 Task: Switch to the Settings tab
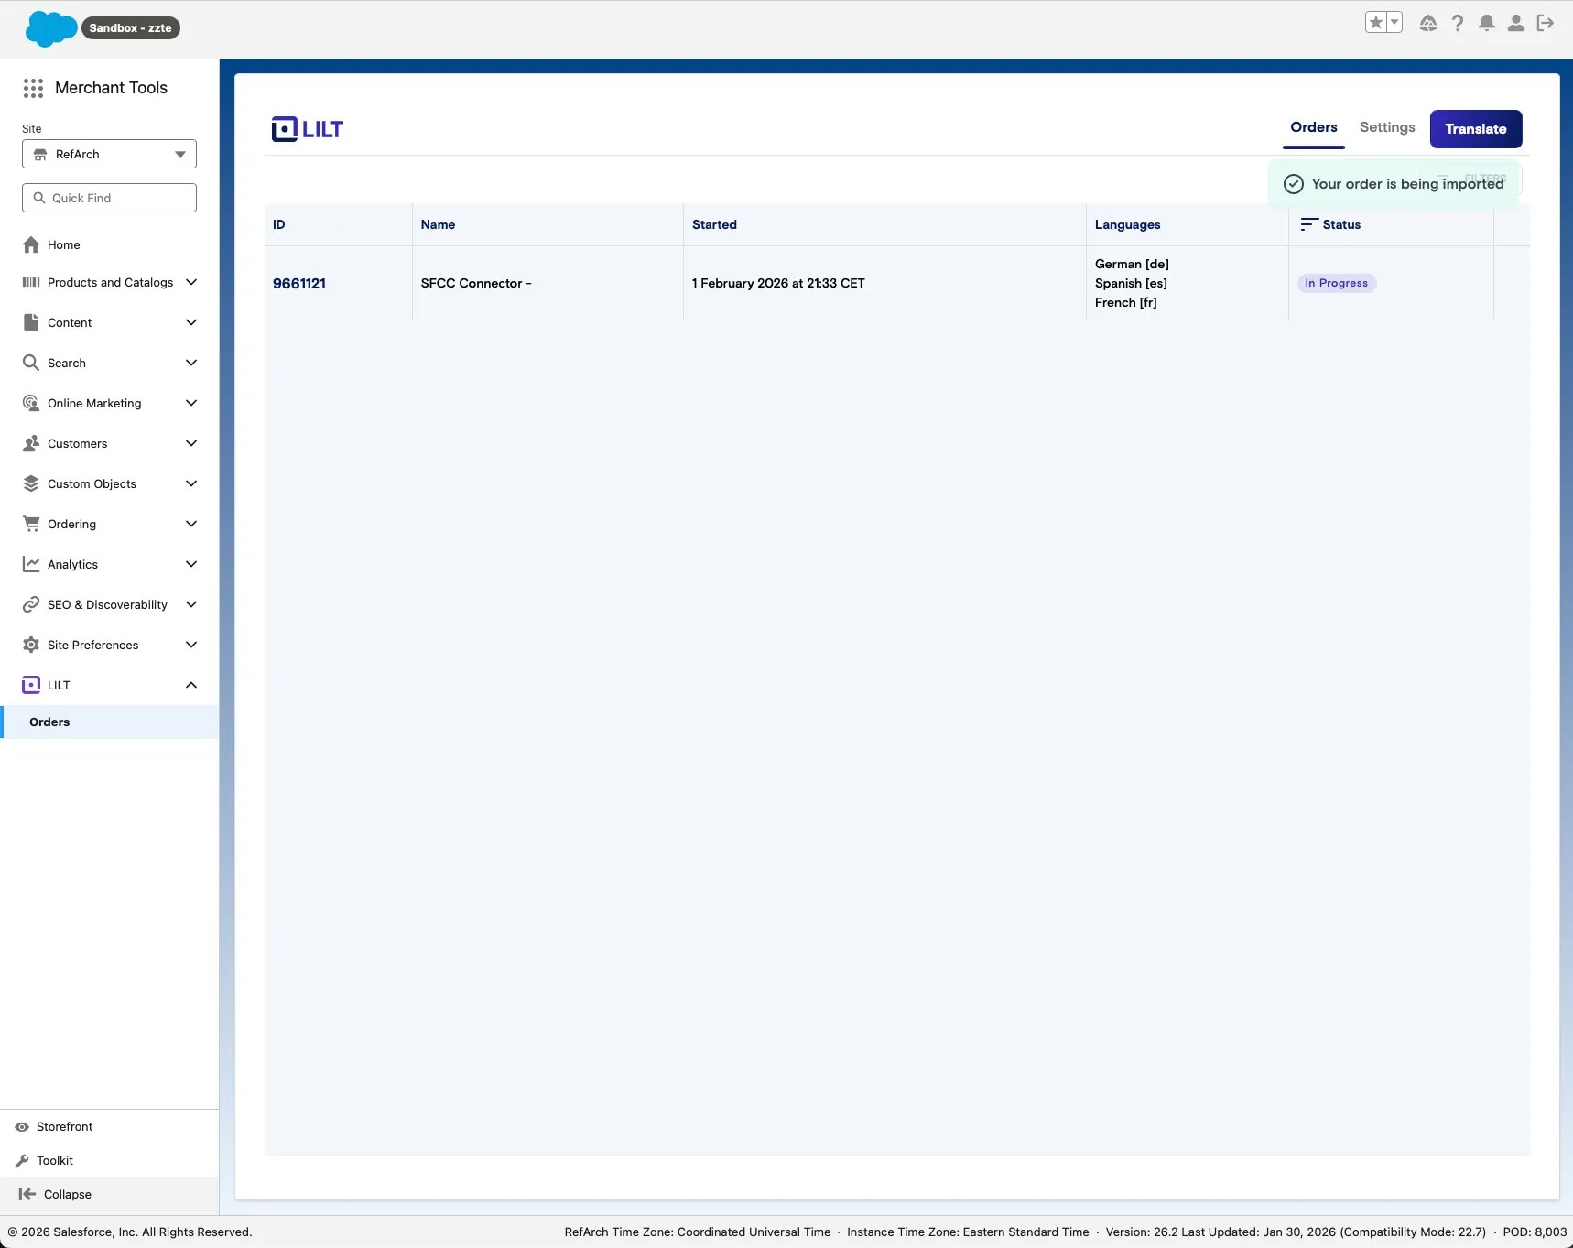coord(1387,128)
